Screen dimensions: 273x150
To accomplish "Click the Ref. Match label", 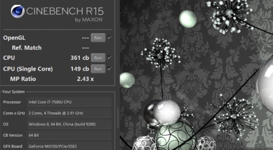I will (x=27, y=48).
